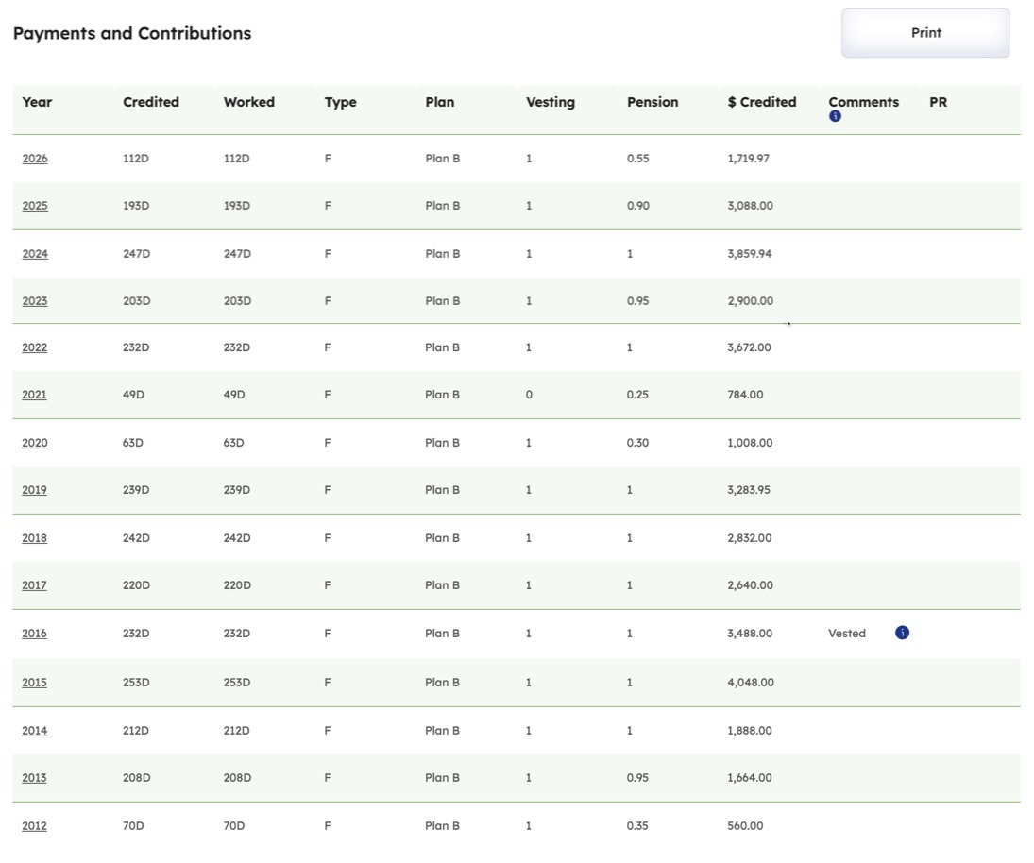Click the Worked column header

pos(249,102)
